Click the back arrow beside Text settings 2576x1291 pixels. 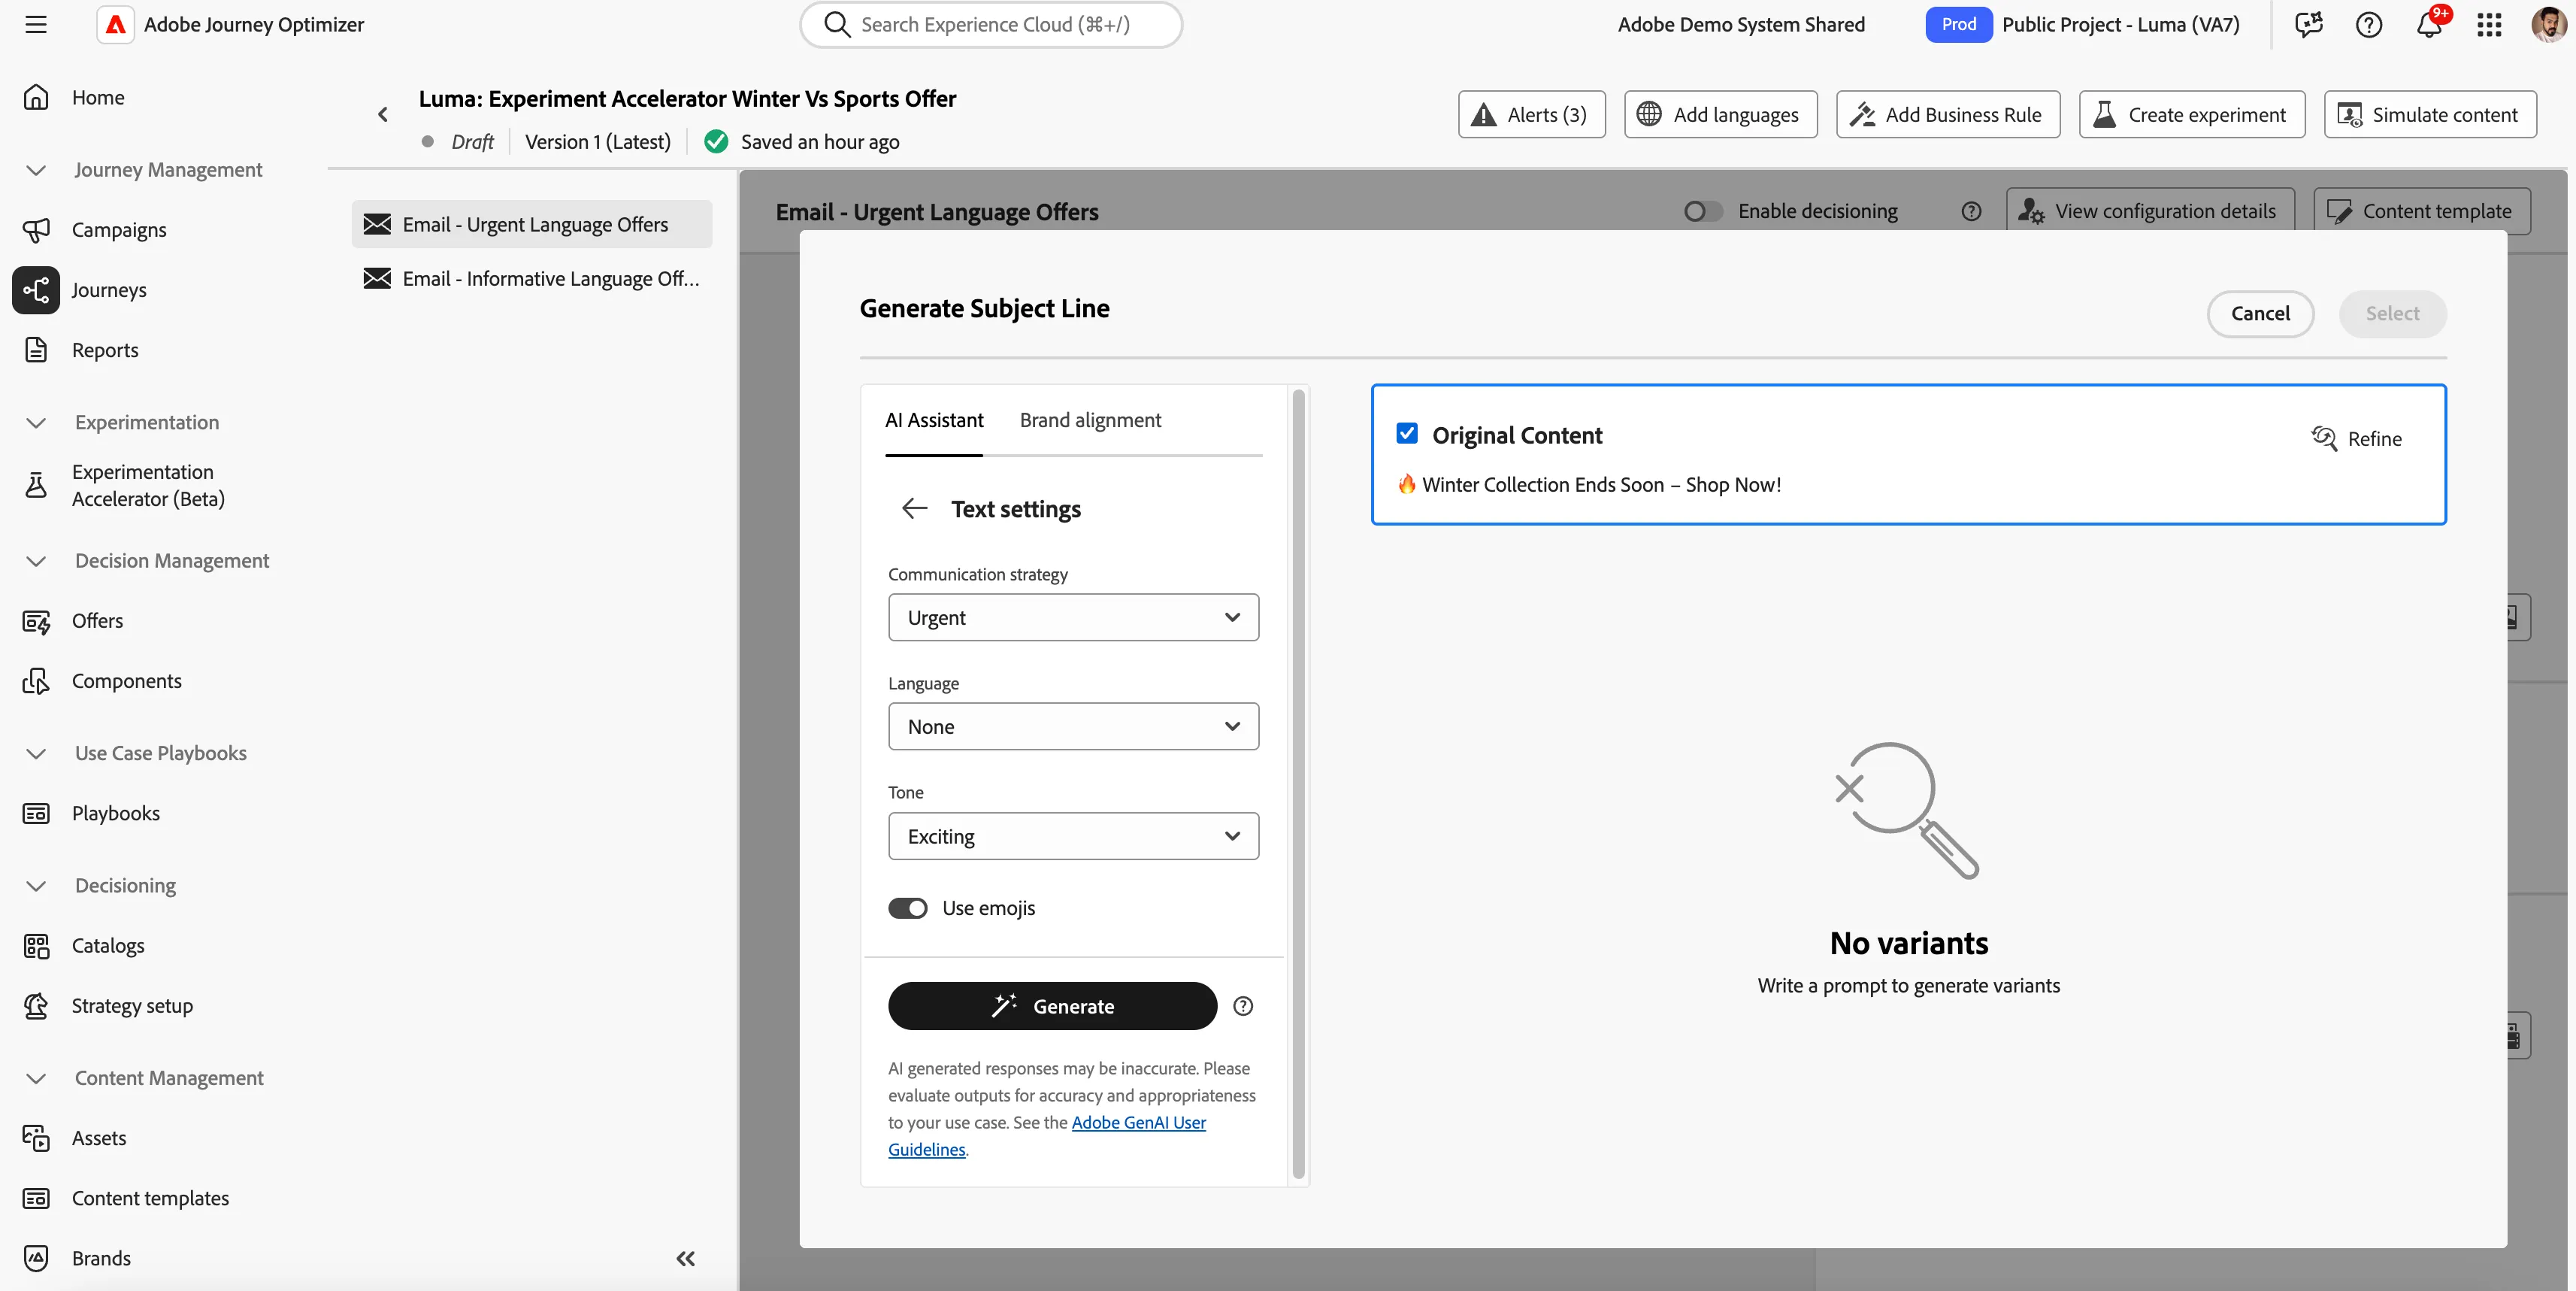coord(914,509)
